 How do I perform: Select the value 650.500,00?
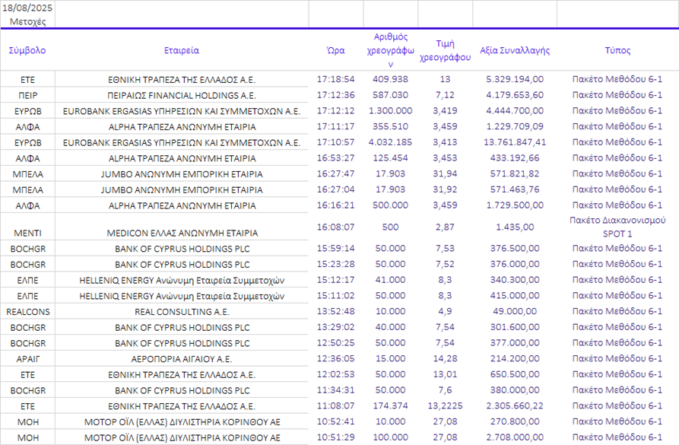(x=515, y=374)
